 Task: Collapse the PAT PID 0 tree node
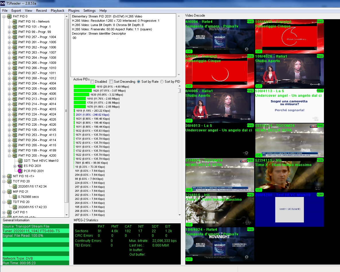click(4, 16)
